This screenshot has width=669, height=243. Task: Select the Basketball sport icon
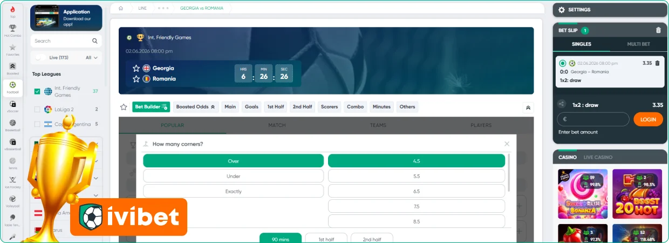[12, 123]
